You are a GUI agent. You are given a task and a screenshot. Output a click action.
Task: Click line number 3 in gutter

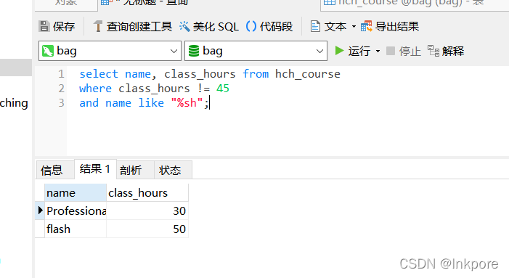click(x=61, y=103)
